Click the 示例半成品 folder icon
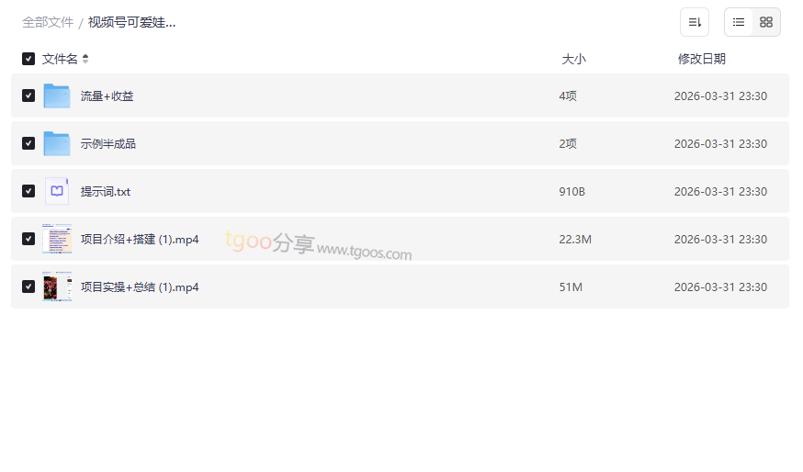The width and height of the screenshot is (803, 472). coord(57,143)
